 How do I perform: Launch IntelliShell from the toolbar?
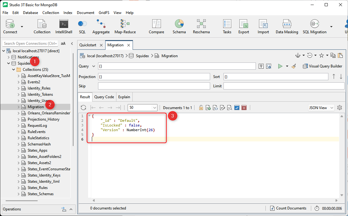pyautogui.click(x=64, y=27)
